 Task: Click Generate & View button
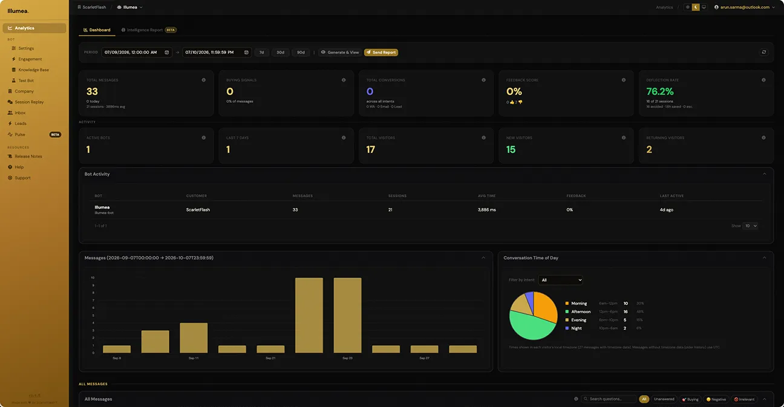click(340, 53)
